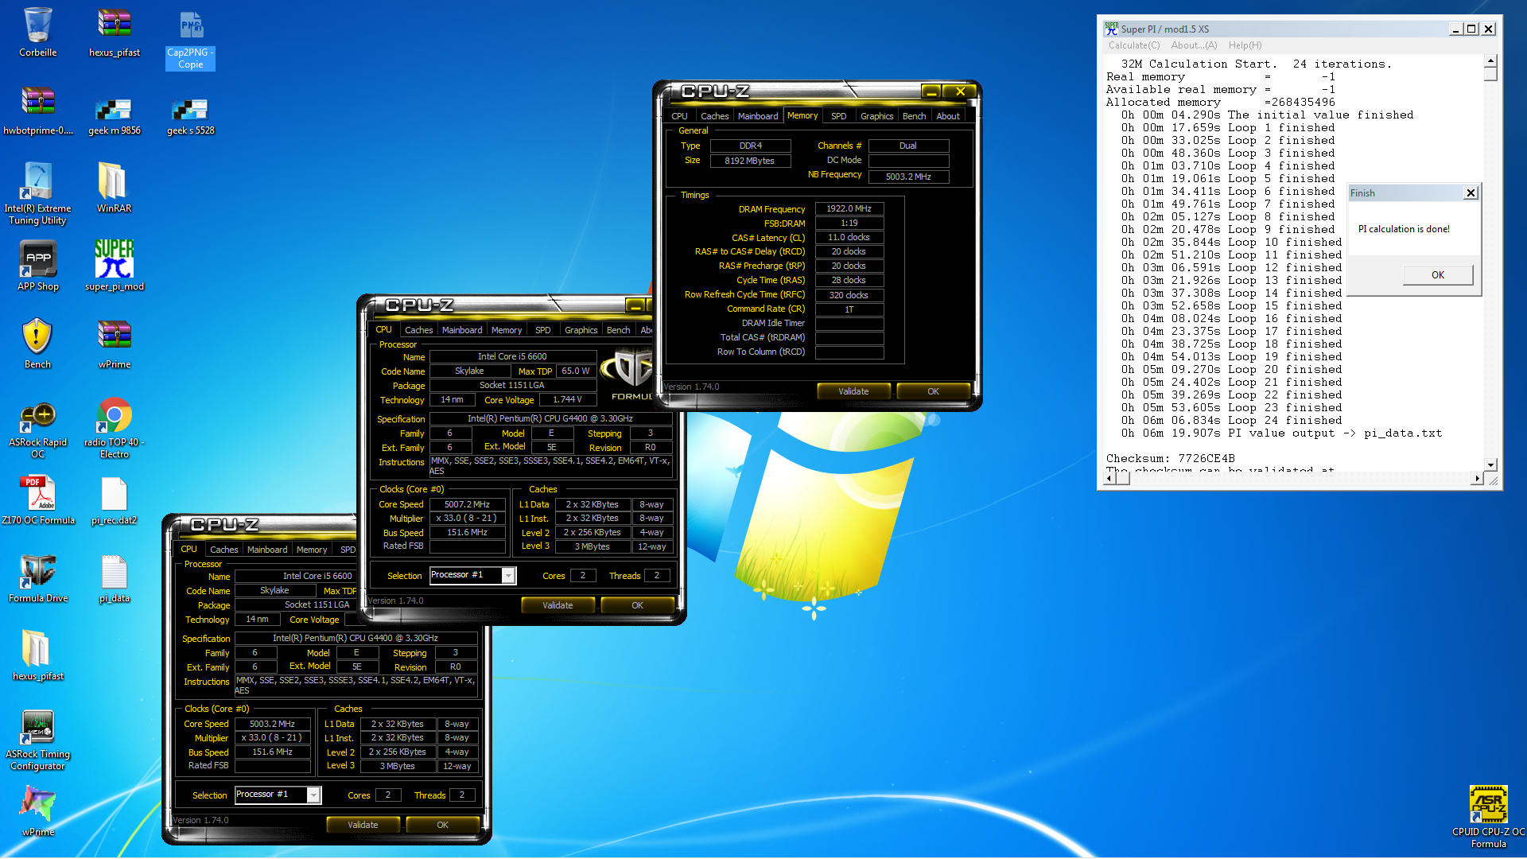
Task: Open the wPrime archive icon
Action: (115, 344)
